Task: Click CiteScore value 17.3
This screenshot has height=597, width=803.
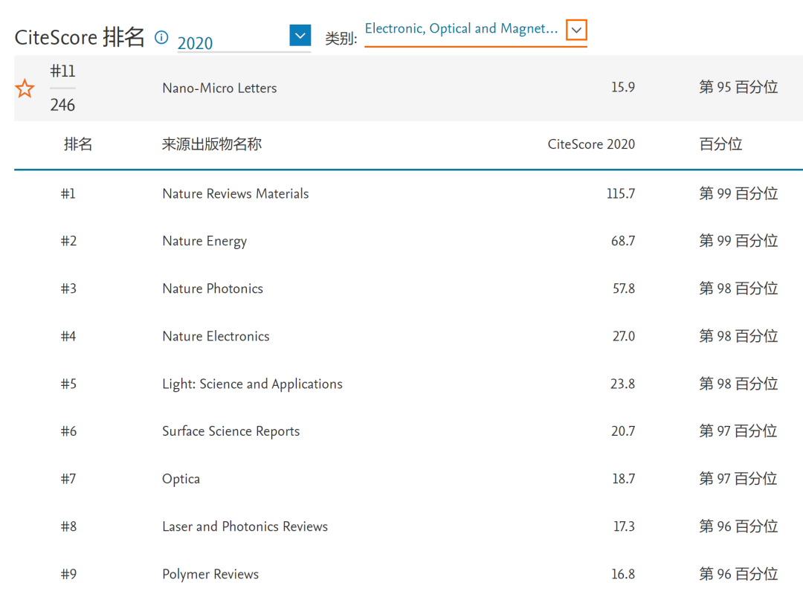Action: pos(624,527)
